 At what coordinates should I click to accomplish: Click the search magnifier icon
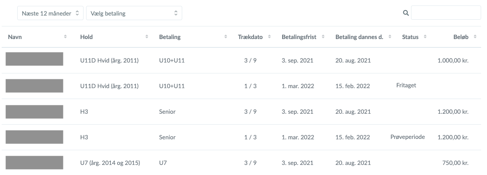click(406, 13)
